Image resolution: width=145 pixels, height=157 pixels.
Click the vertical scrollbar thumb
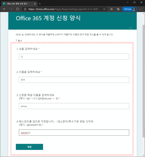pos(143,81)
